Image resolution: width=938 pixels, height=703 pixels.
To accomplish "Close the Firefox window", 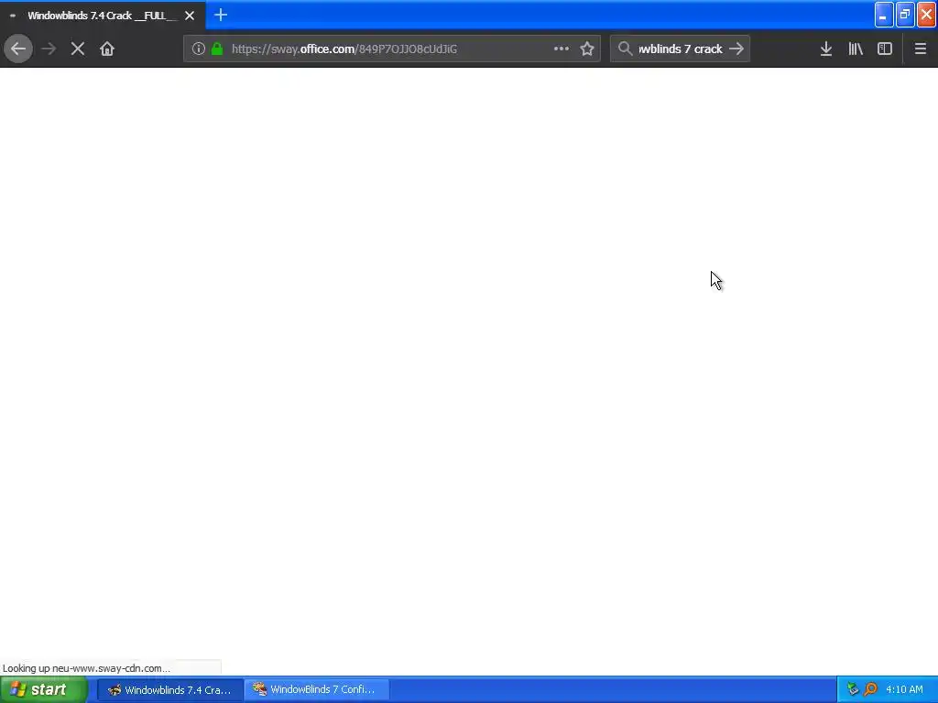I will [x=927, y=15].
